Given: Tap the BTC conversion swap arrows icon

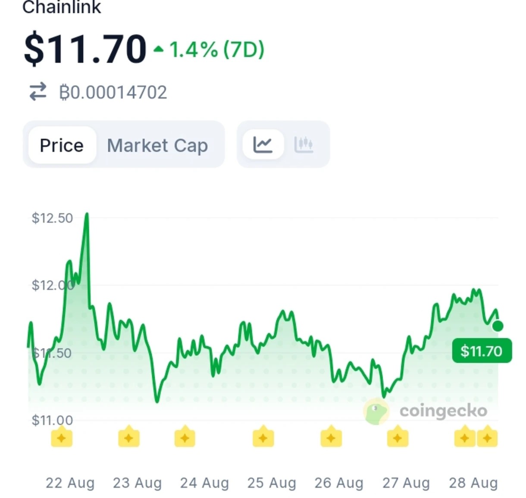Looking at the screenshot, I should click(38, 92).
